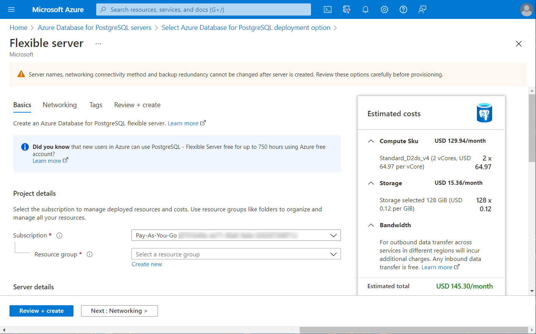Click the horizontal scrollbar thumb
The width and height of the screenshot is (536, 334).
414,330
